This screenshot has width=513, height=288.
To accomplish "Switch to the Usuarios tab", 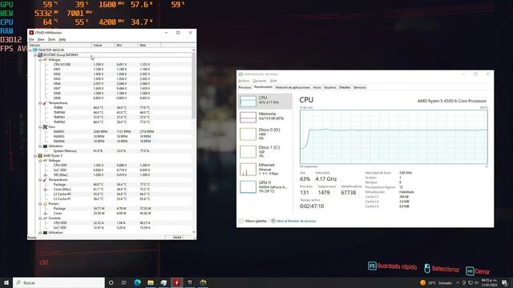I will click(329, 87).
